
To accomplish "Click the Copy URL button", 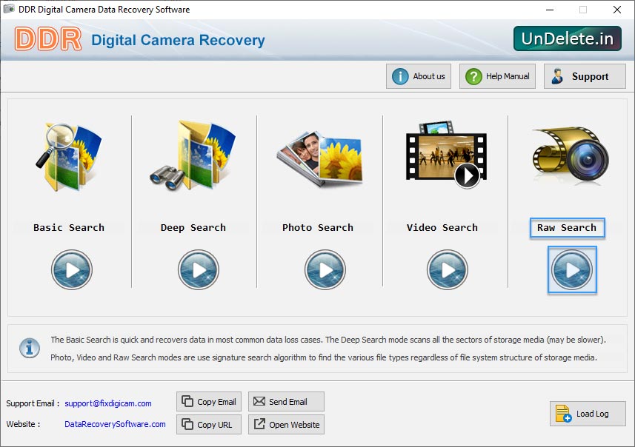I will pyautogui.click(x=209, y=424).
